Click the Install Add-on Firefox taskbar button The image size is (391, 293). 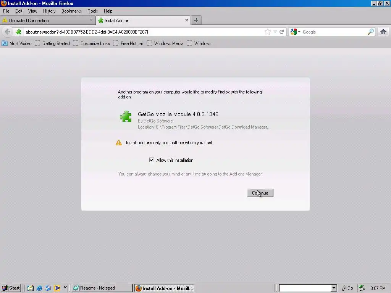165,288
